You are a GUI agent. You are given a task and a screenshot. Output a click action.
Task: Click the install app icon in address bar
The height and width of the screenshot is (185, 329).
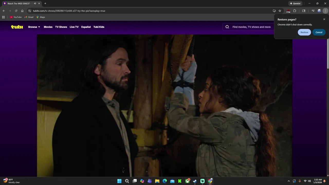coord(274,11)
